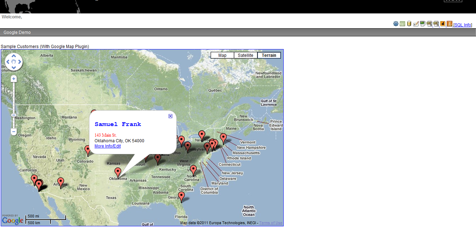Enable the Terrain view
Screen dimensions: 476x227
[x=269, y=55]
